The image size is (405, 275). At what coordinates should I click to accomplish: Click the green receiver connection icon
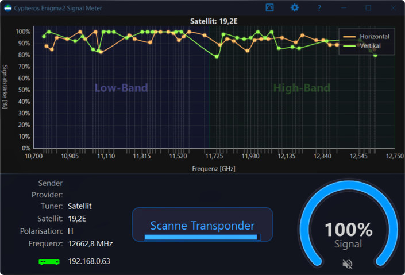[49, 262]
